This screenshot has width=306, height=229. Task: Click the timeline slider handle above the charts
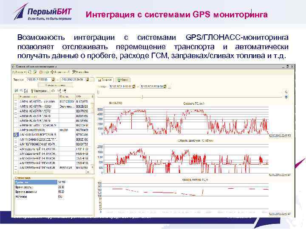[142, 97]
